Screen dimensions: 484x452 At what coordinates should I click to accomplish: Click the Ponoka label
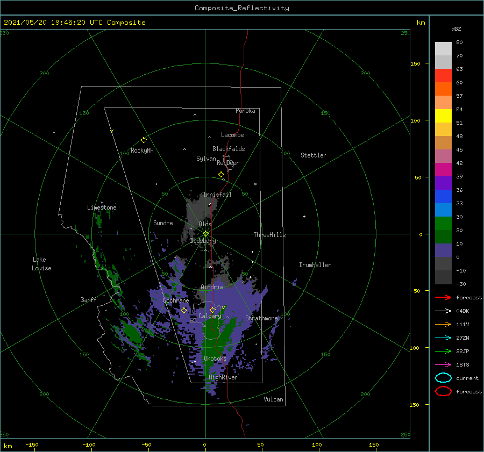[x=245, y=111]
